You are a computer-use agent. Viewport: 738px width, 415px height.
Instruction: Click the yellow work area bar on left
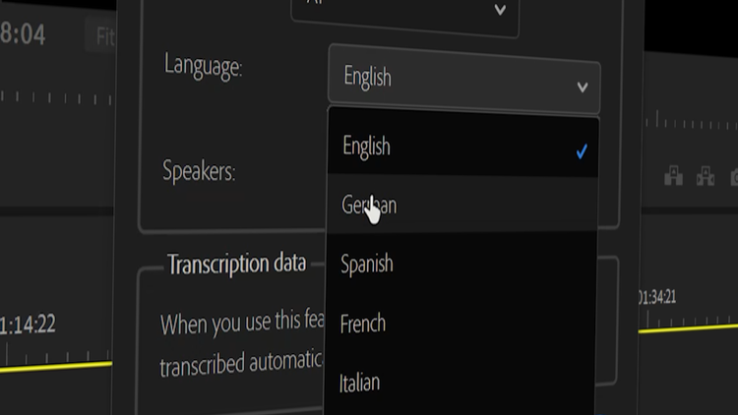tap(54, 366)
